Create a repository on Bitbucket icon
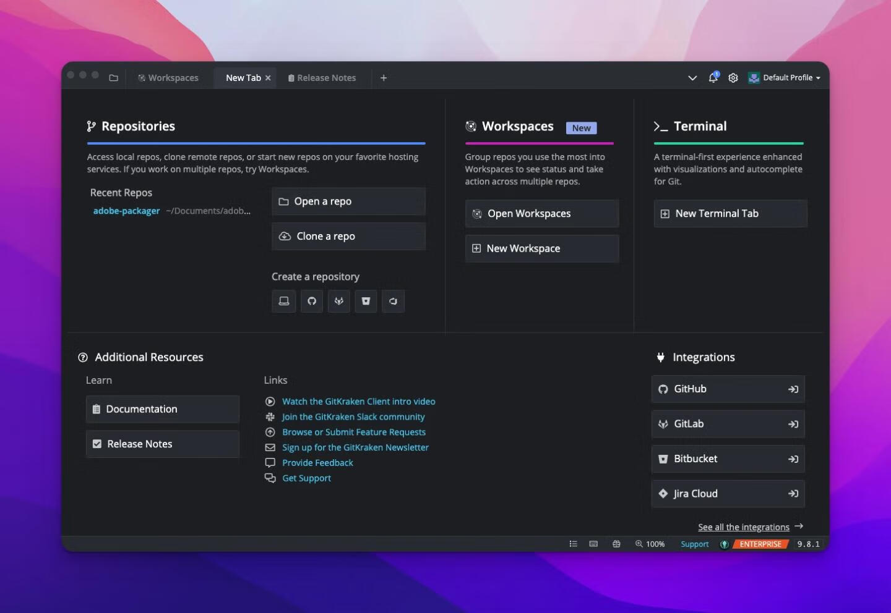The height and width of the screenshot is (613, 891). click(x=366, y=301)
